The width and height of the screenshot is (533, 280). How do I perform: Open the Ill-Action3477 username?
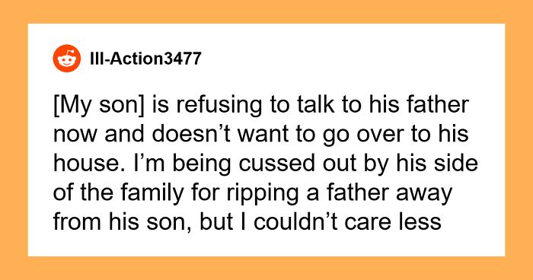[x=146, y=59]
